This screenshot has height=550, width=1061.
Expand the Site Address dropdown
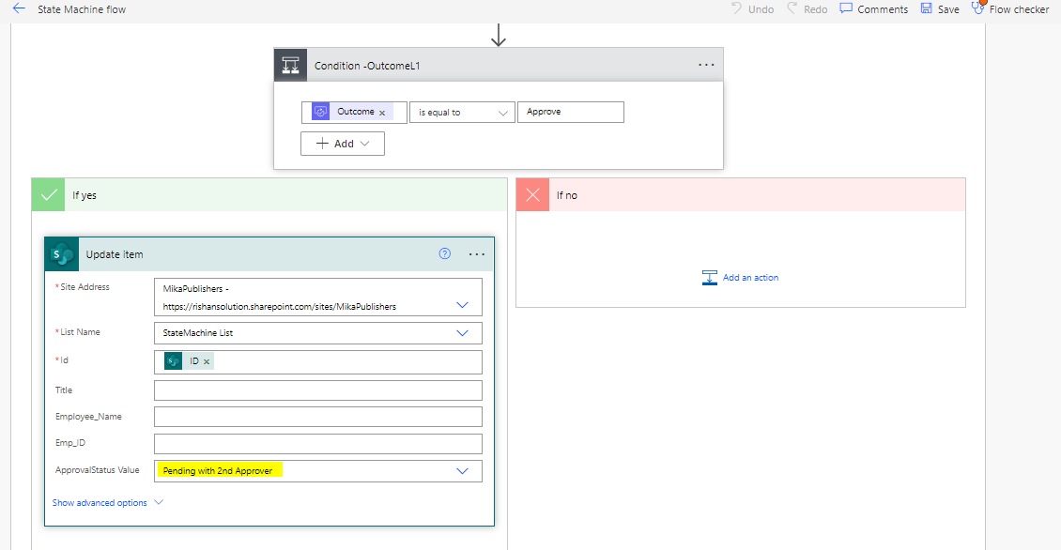pos(462,305)
